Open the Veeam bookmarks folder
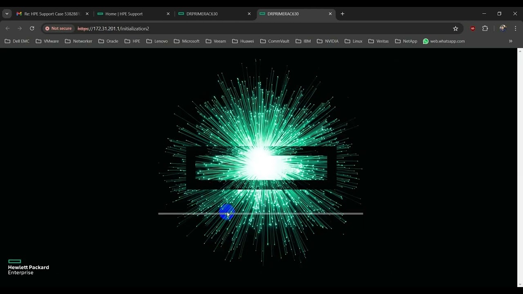523x294 pixels. [216, 41]
